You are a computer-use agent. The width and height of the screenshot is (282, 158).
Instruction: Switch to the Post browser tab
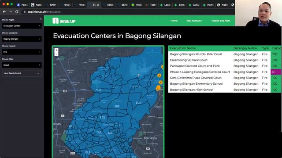[x=22, y=5]
